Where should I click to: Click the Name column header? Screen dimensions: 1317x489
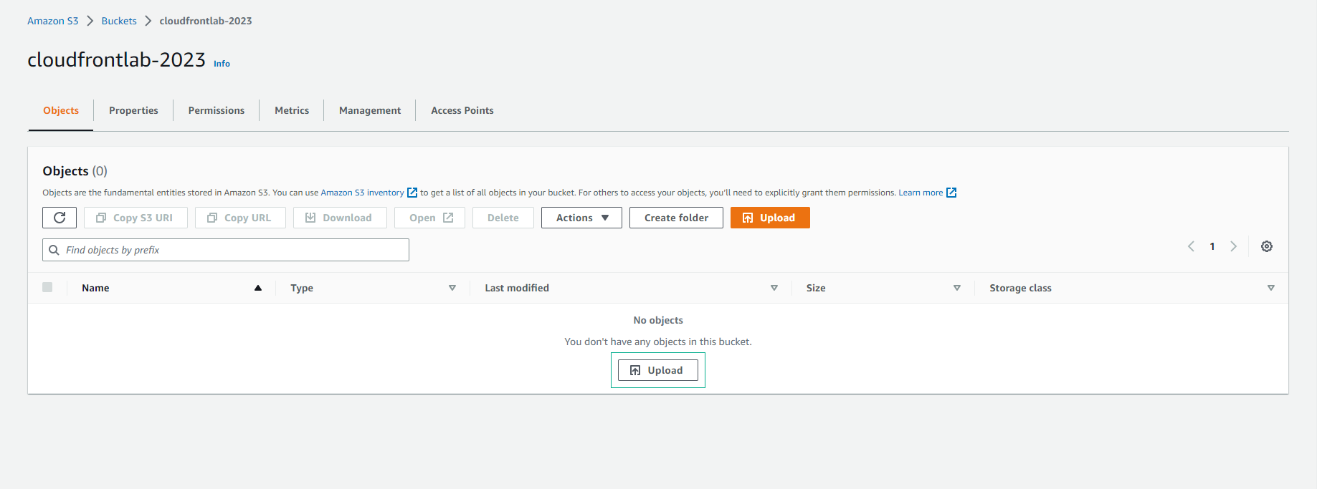coord(95,288)
